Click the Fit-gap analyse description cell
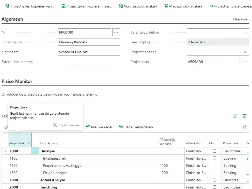The width and height of the screenshot is (252, 189). pos(98,173)
